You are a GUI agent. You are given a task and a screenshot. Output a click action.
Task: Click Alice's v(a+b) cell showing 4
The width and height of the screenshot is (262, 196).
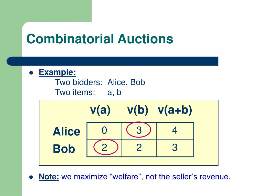point(175,131)
